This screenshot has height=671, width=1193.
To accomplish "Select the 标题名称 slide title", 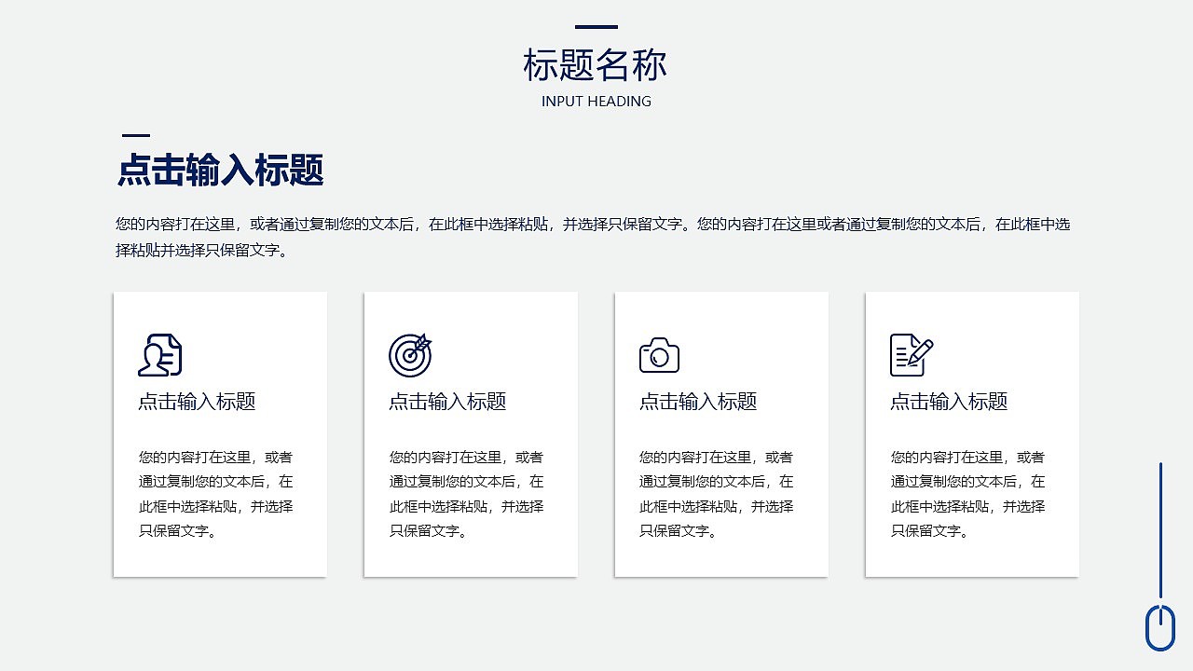I will click(x=596, y=65).
